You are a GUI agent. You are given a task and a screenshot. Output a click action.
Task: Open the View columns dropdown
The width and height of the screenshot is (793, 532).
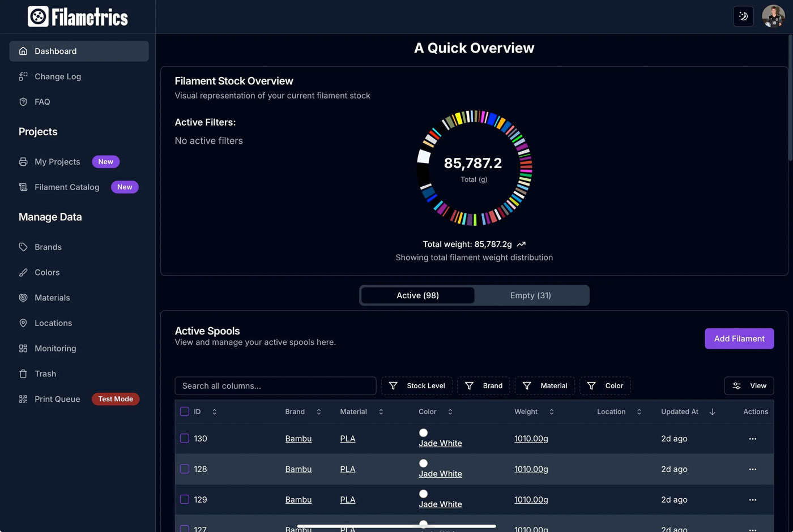pyautogui.click(x=749, y=385)
